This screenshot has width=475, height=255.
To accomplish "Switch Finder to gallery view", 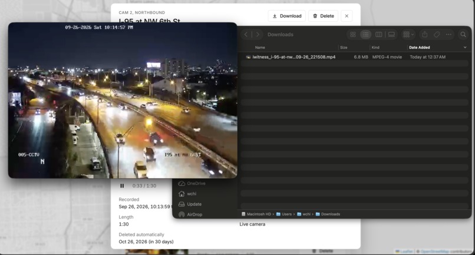I will pyautogui.click(x=391, y=35).
